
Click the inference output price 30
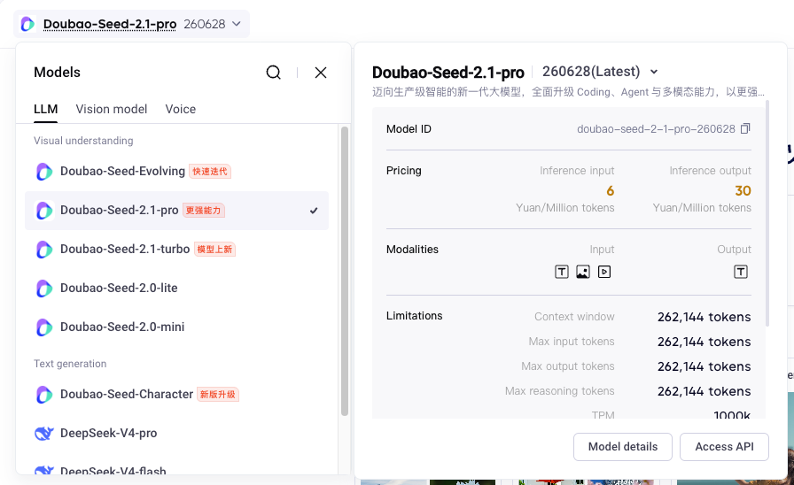pyautogui.click(x=743, y=190)
